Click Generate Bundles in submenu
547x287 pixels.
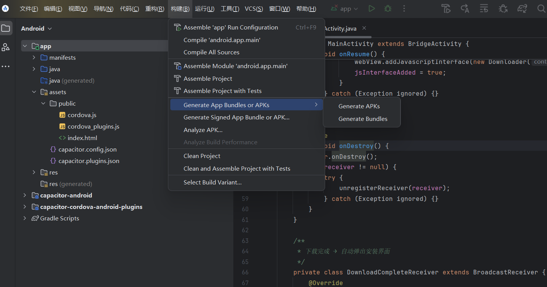click(x=362, y=119)
